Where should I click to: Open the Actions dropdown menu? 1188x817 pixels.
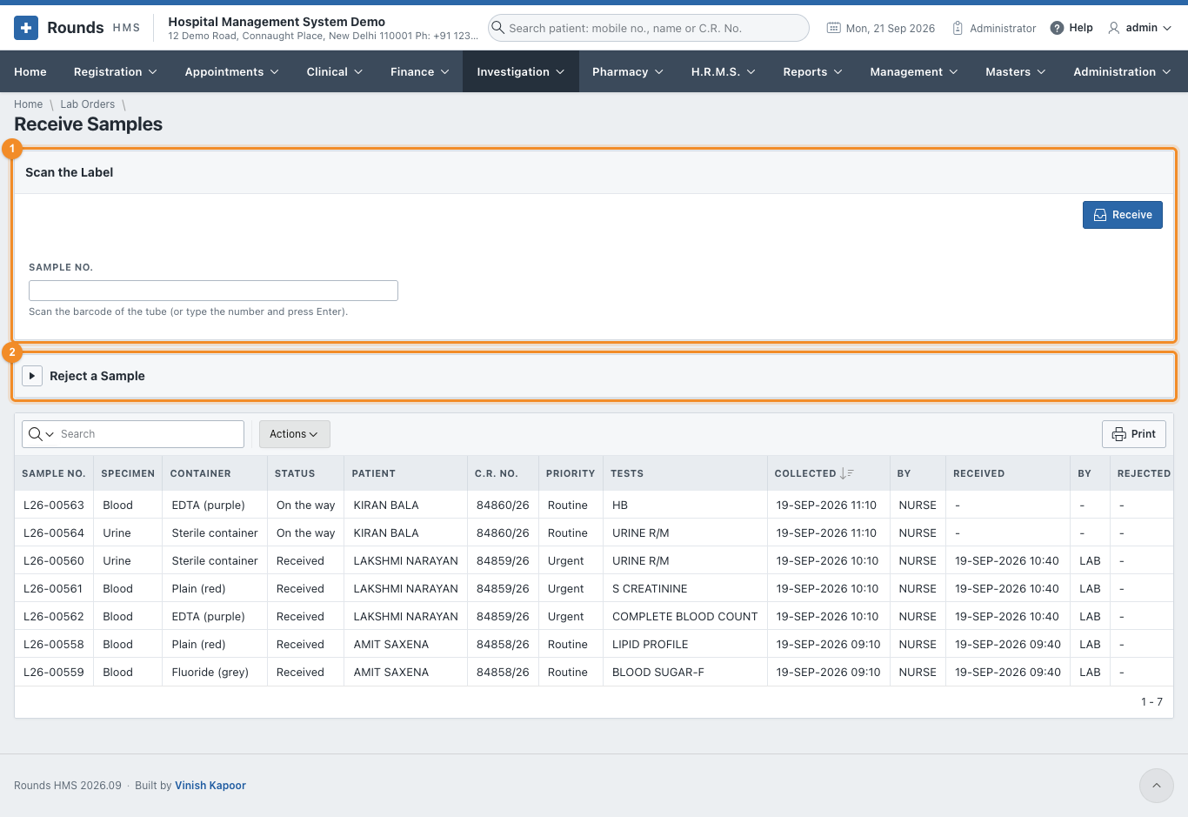point(294,434)
